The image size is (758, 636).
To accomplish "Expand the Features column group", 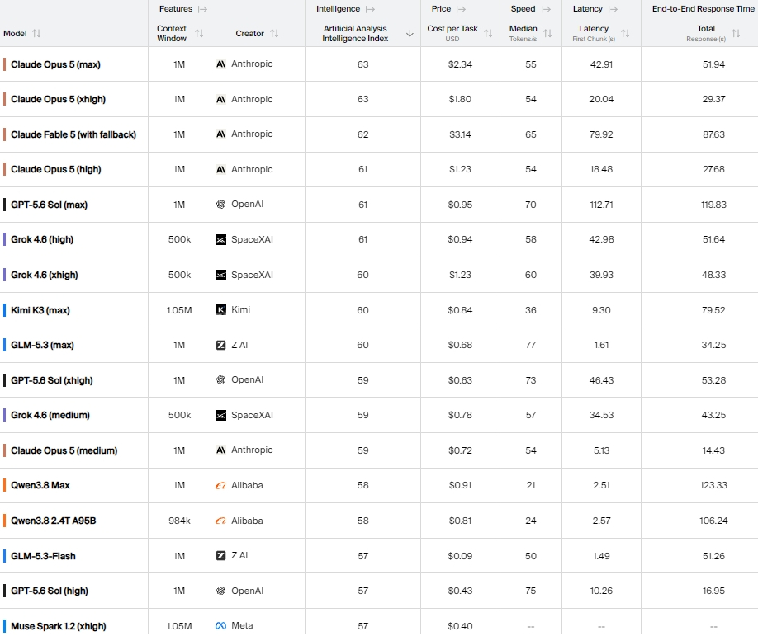I will tap(202, 9).
